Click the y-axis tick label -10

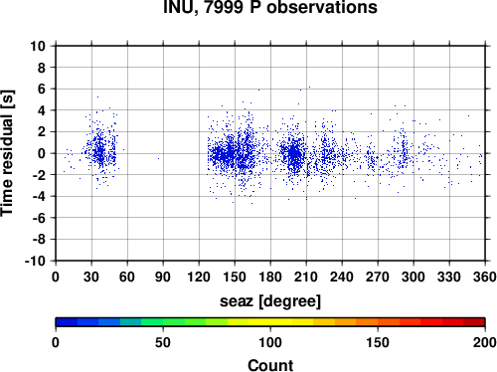pyautogui.click(x=35, y=261)
